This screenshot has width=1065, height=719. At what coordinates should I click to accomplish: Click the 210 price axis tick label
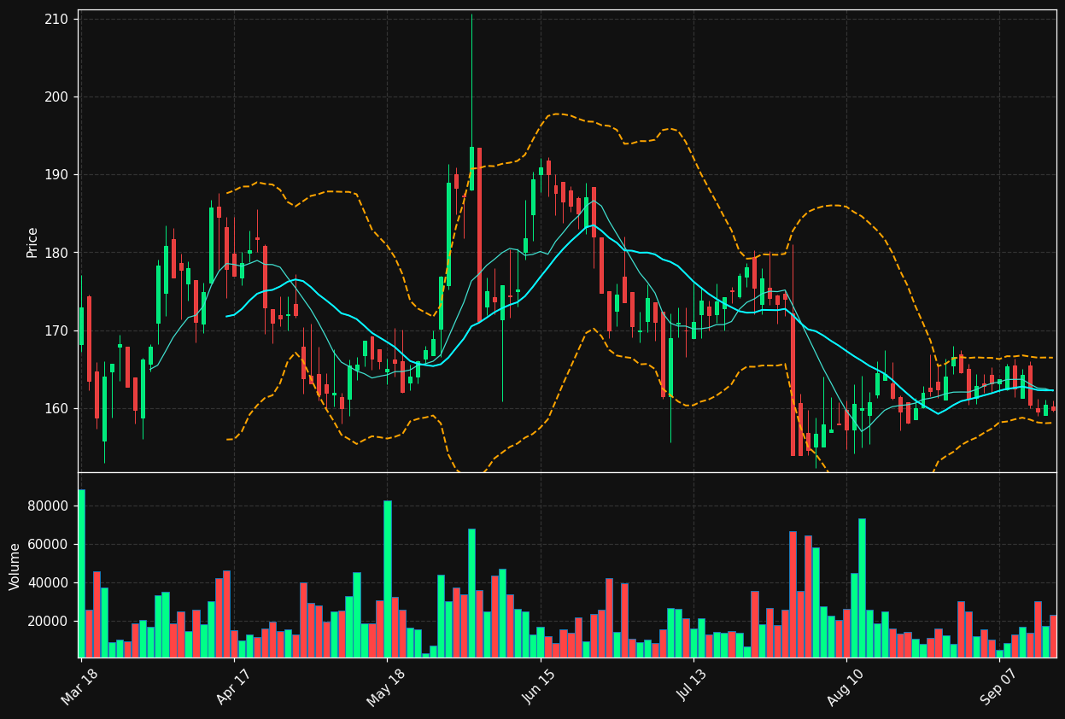[56, 19]
